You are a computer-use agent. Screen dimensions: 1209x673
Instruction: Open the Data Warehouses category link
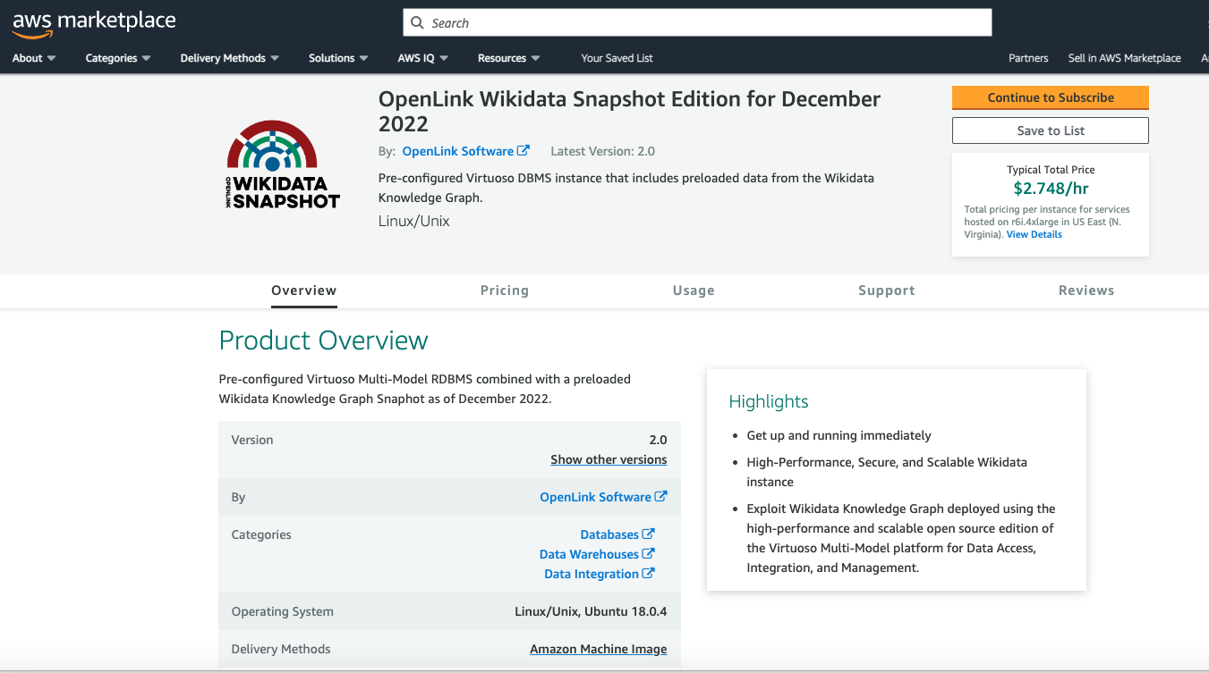tap(589, 554)
